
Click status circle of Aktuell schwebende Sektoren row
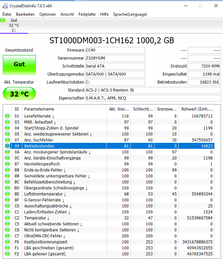coord(7,224)
